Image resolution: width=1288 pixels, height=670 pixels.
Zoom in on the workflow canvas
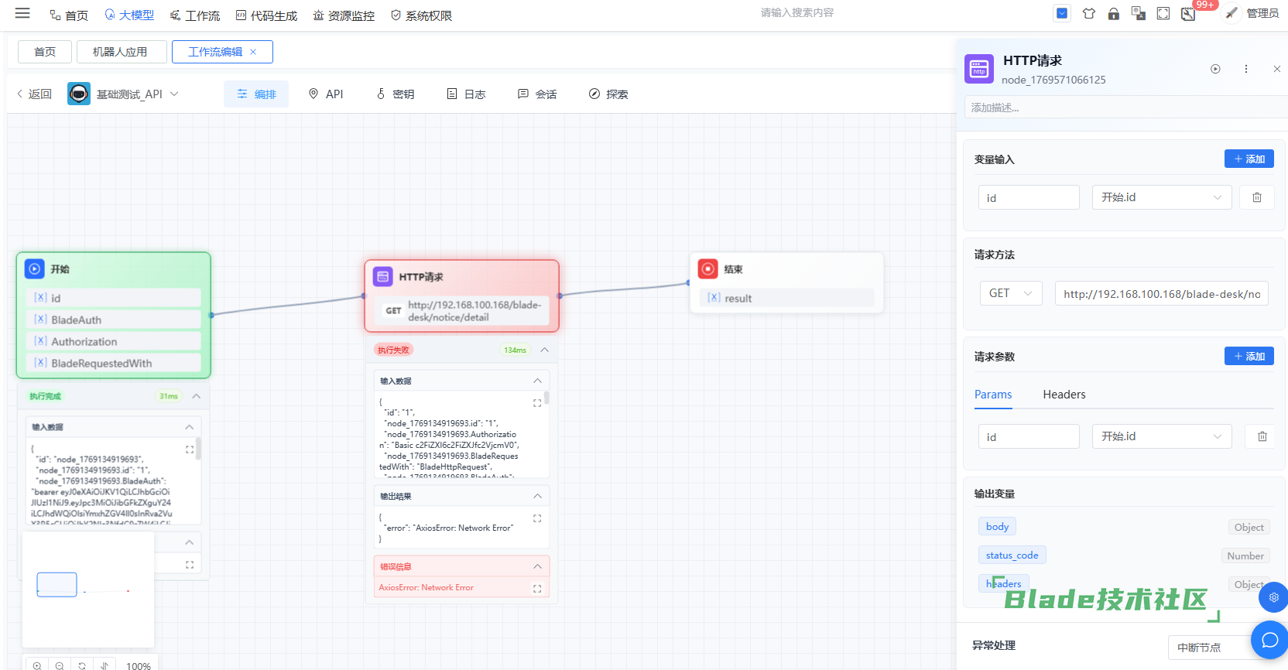[37, 665]
